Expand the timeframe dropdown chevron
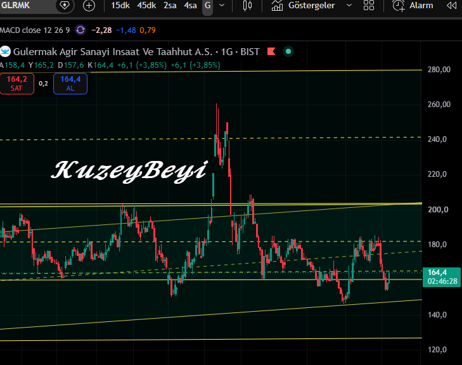Viewport: 462px width, 365px height. coord(222,5)
